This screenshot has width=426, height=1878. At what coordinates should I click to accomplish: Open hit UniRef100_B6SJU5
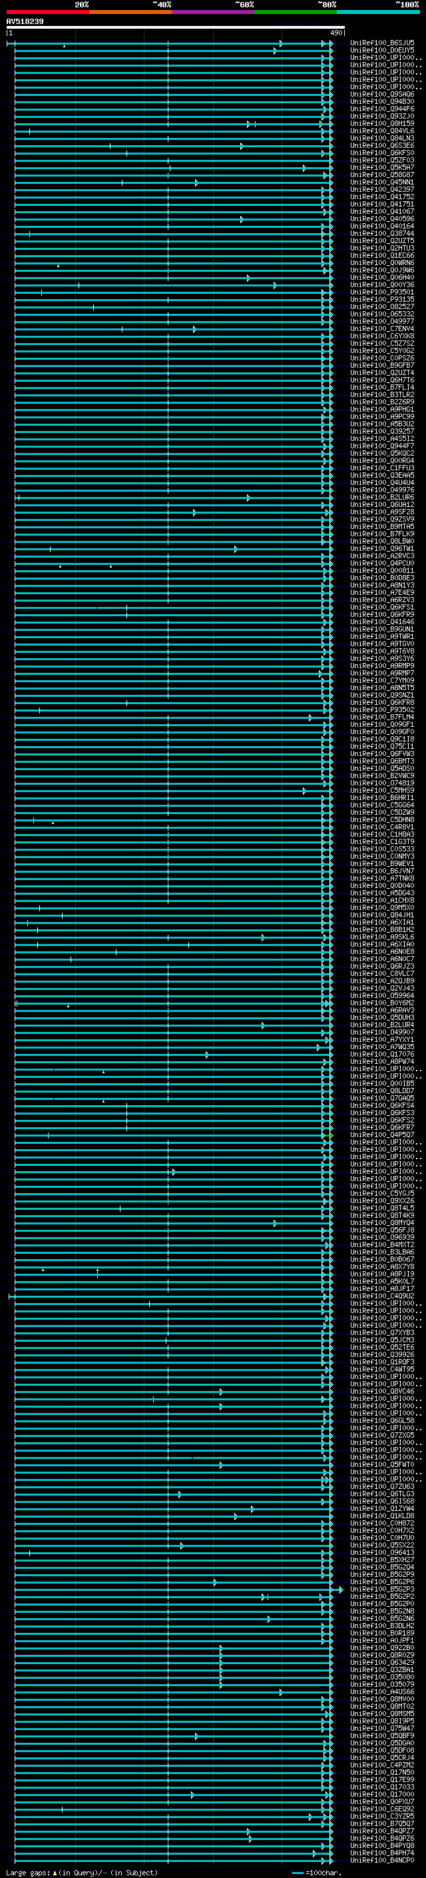(x=382, y=43)
